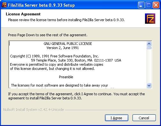Minimize the setup window
Viewport: 161px width, 126px height.
coord(141,5)
